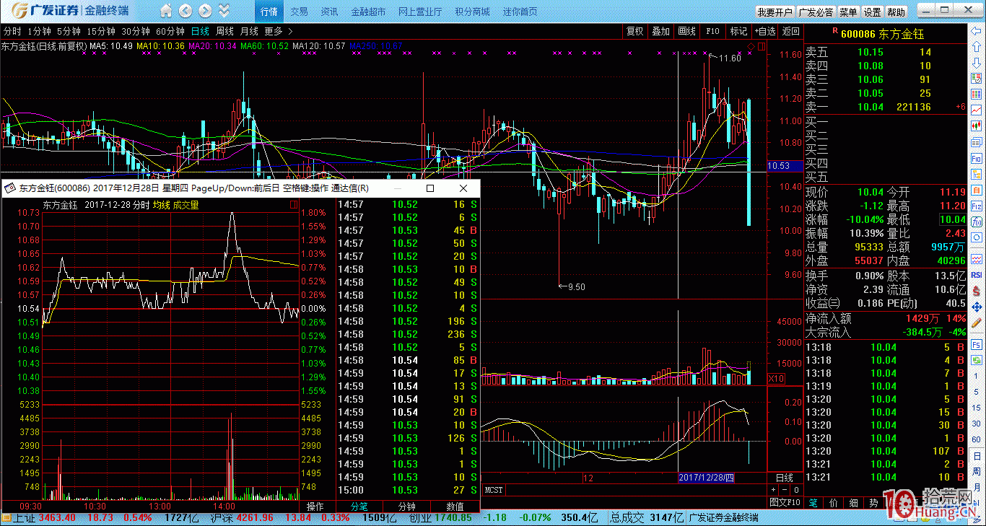The image size is (986, 526).
Task: Go forward with the right arrow icon
Action: (x=205, y=12)
